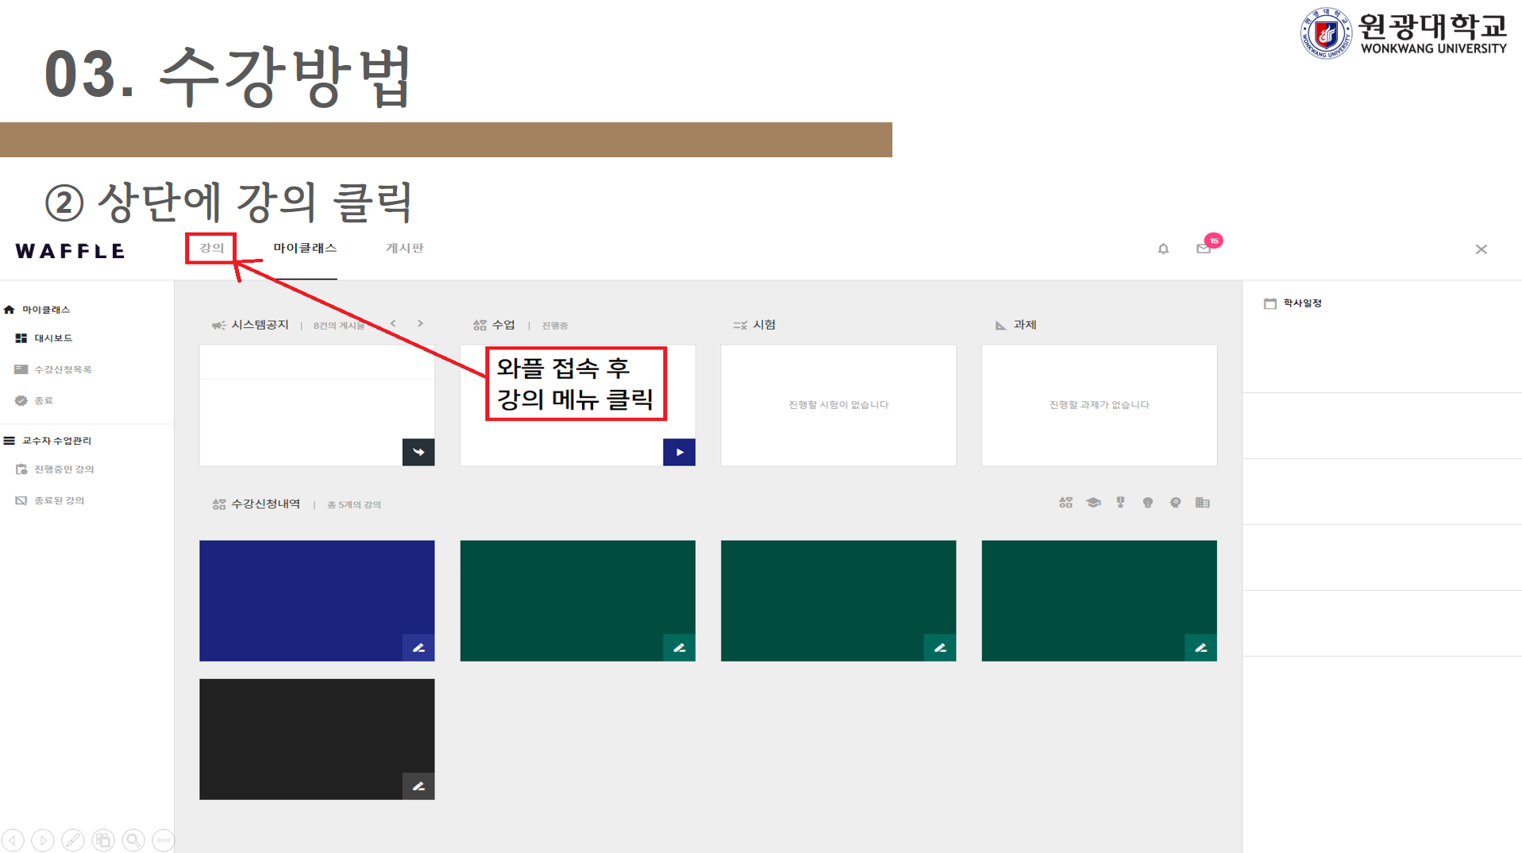Filter courses by head-with-gear icon

pyautogui.click(x=1175, y=503)
